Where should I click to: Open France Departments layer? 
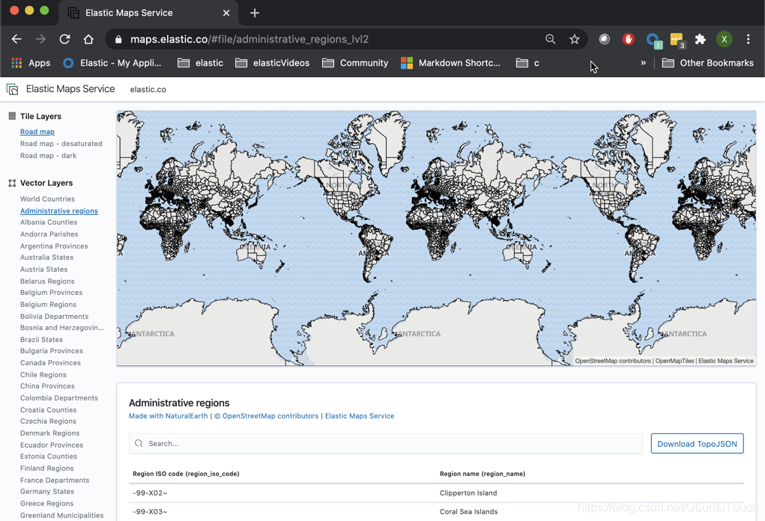(x=55, y=480)
